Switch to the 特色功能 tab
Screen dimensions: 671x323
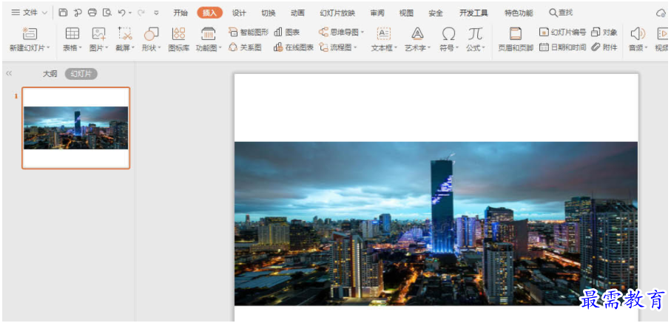pos(518,13)
